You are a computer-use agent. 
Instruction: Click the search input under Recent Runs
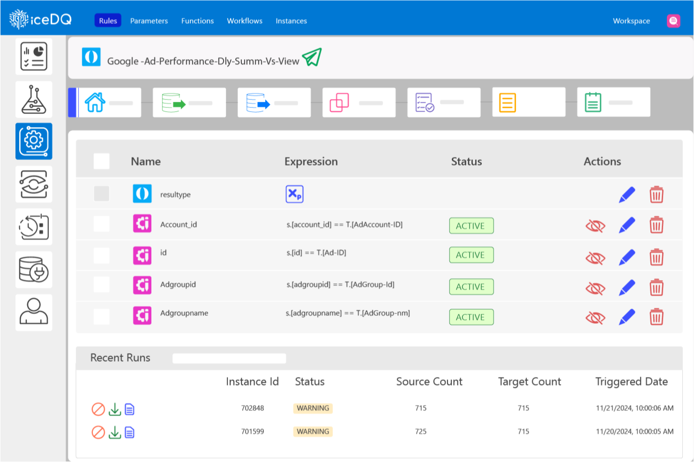pyautogui.click(x=229, y=358)
